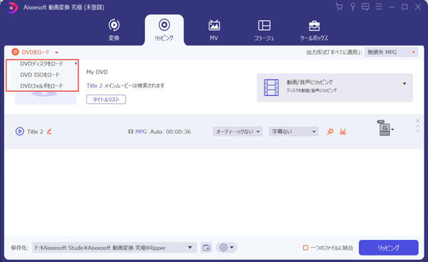Move Title 2 down with the arrow

coord(417,131)
